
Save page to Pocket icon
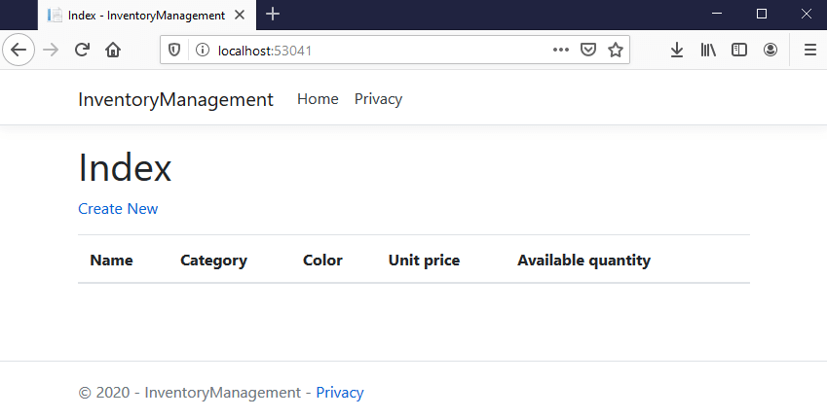point(588,50)
